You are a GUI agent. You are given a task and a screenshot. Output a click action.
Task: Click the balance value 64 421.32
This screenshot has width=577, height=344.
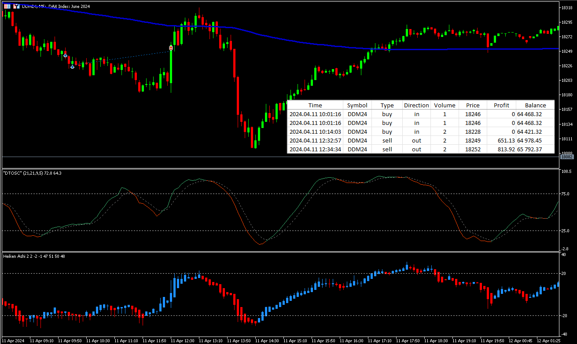[x=529, y=132]
